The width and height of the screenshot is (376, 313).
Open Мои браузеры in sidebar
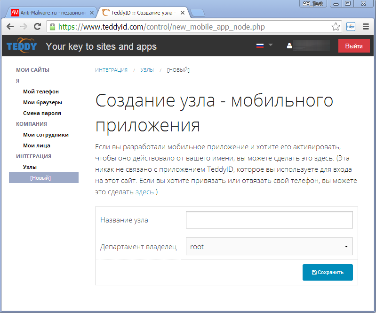42,102
